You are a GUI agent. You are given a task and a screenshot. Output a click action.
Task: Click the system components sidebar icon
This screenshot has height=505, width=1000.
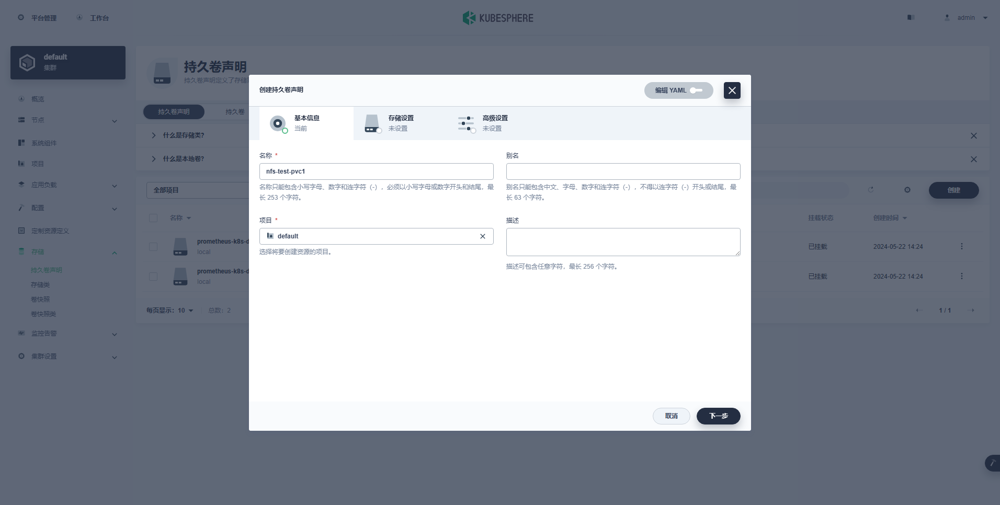coord(21,143)
